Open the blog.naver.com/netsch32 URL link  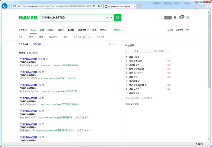(x=59, y=65)
